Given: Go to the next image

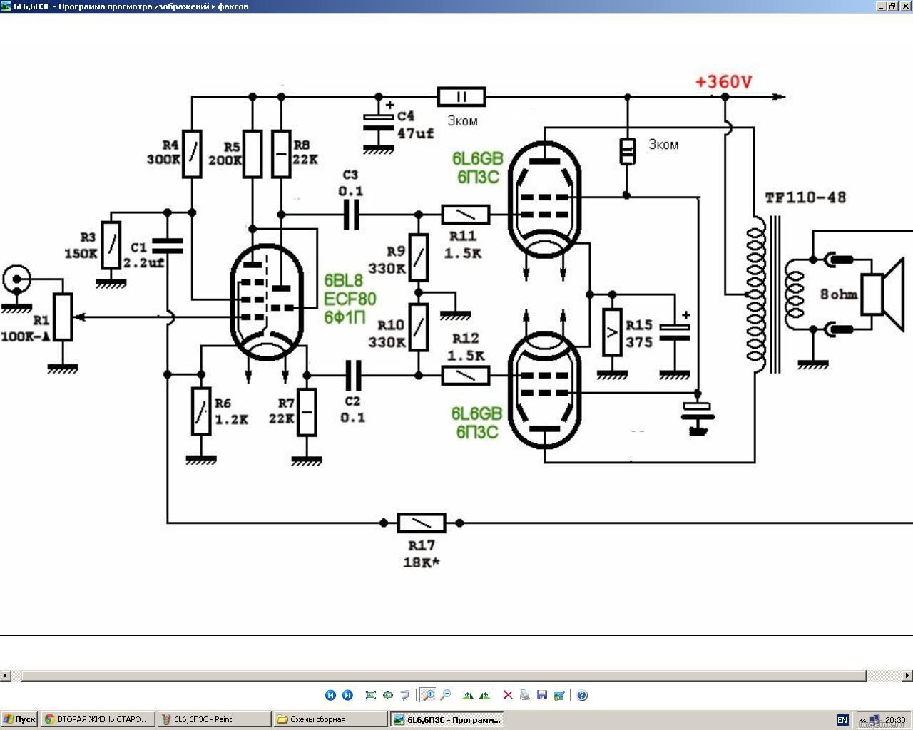Looking at the screenshot, I should [x=347, y=695].
